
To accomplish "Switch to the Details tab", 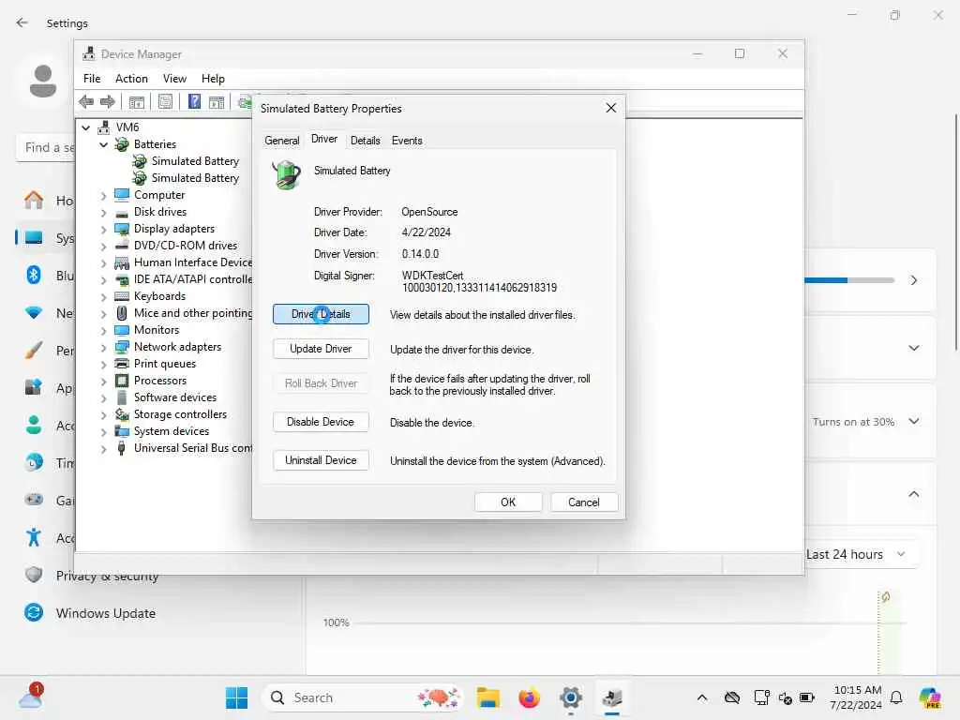I will pos(366,141).
